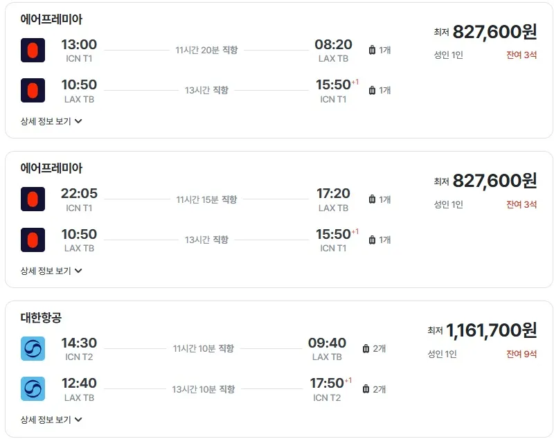The width and height of the screenshot is (554, 439).
Task: Select the 827,600원 fare on second card
Action: 494,181
